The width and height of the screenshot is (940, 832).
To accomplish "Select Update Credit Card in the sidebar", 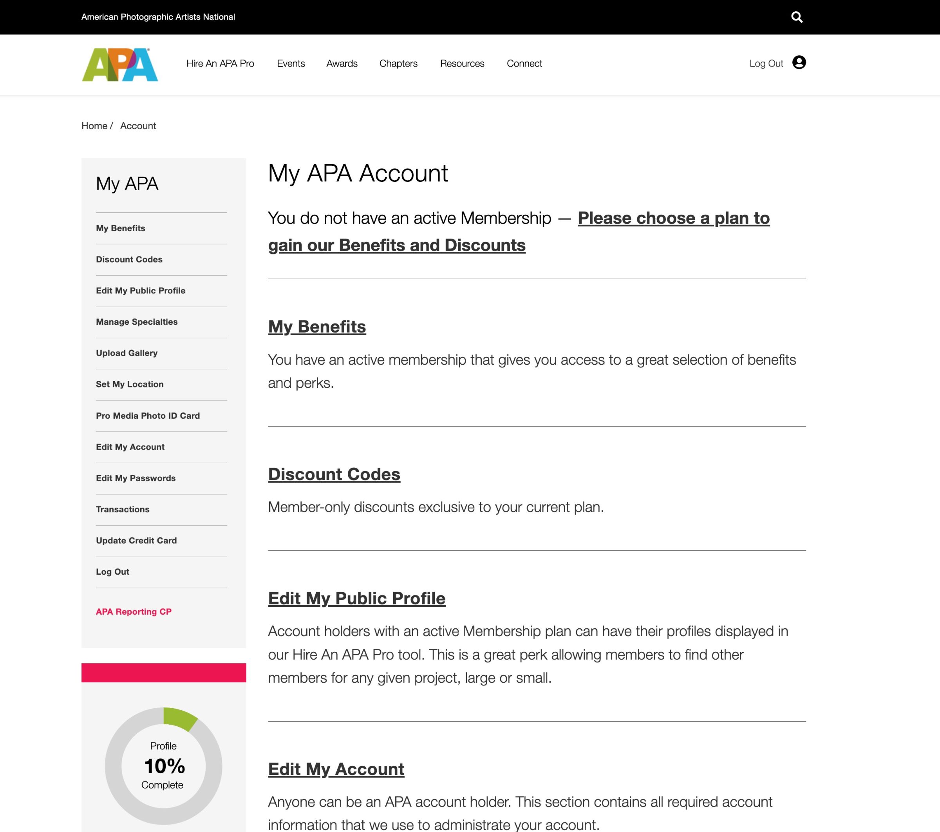I will click(136, 541).
